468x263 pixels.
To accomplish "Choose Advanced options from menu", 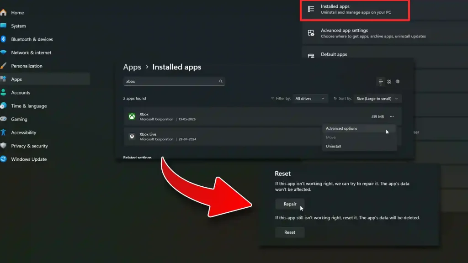I will click(359, 128).
